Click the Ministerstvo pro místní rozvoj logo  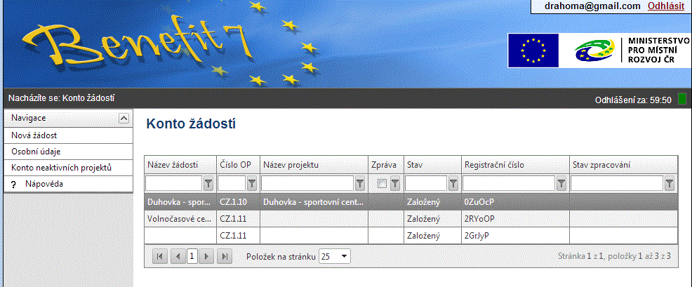coord(632,51)
